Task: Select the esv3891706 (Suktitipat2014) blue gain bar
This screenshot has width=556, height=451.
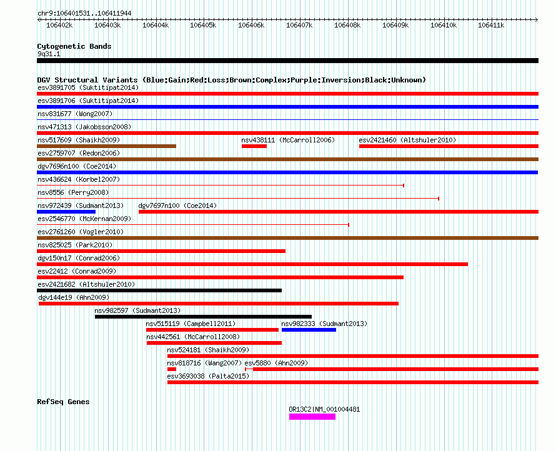Action: [x=287, y=107]
